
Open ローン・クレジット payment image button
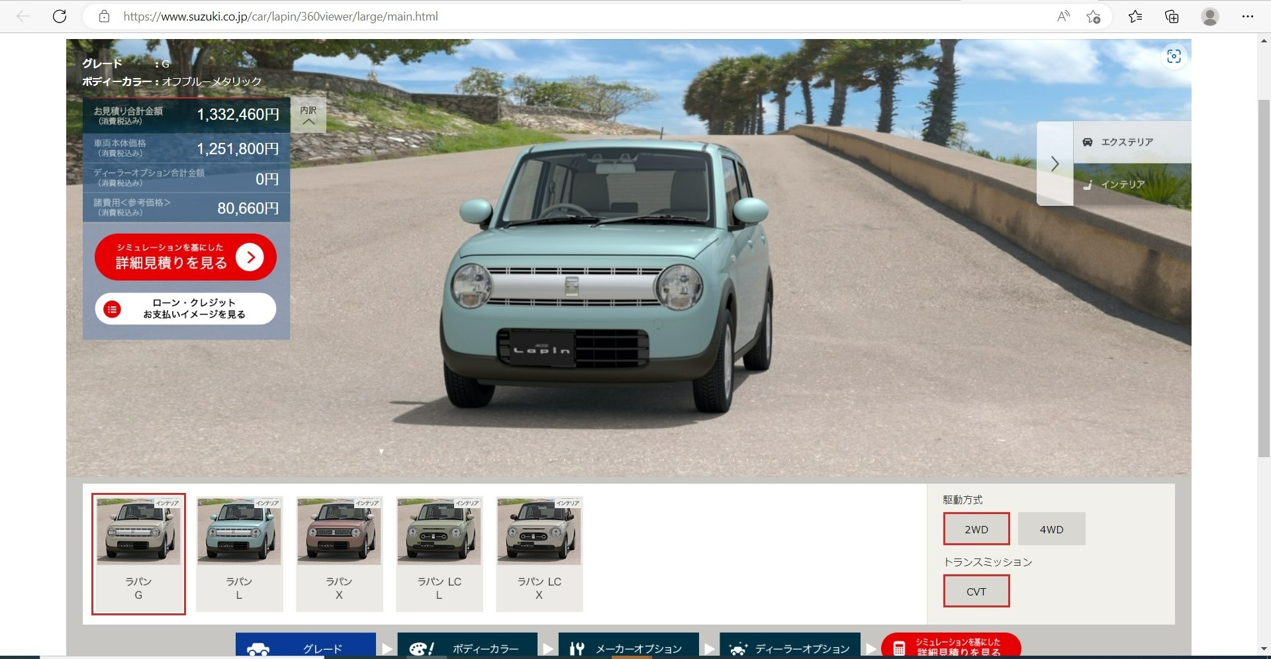click(x=185, y=308)
